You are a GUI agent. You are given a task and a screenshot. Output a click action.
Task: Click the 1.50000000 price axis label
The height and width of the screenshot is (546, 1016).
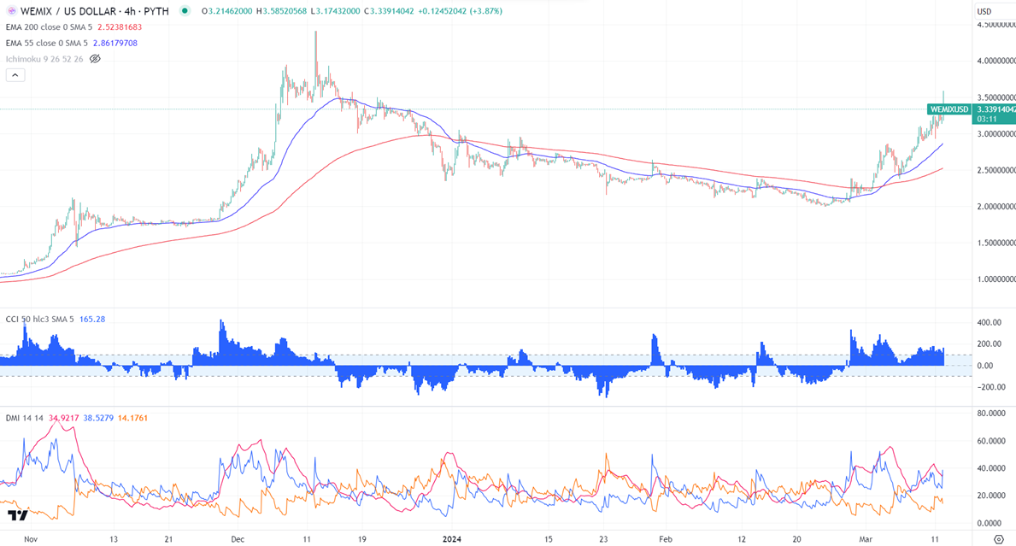[995, 243]
